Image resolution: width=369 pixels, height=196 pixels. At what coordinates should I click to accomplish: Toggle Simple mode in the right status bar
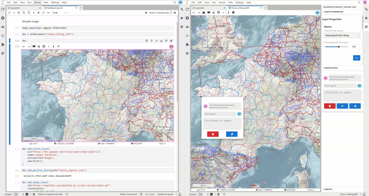click(199, 194)
